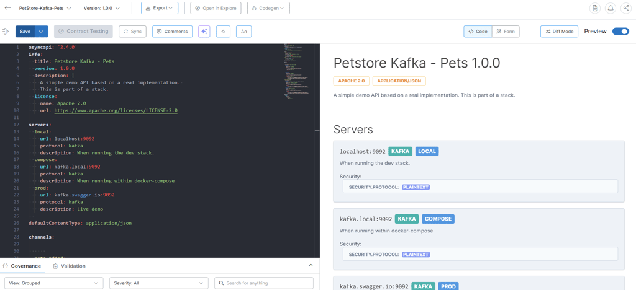Click the APACHE 2.0 badge in preview
This screenshot has height=290, width=636.
350,81
